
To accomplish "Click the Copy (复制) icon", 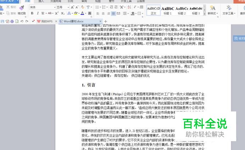I will pos(8,13).
